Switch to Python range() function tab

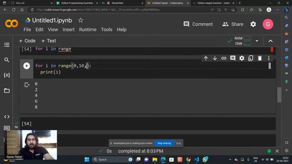coord(214,3)
